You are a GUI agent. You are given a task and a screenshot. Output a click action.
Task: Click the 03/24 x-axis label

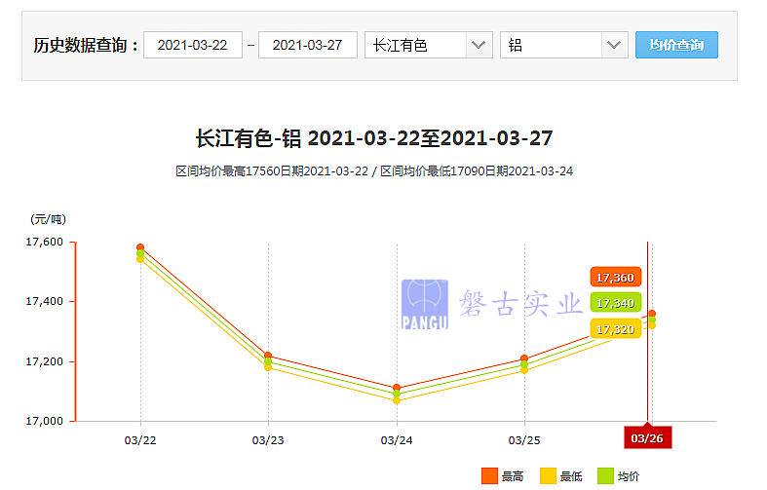(397, 440)
